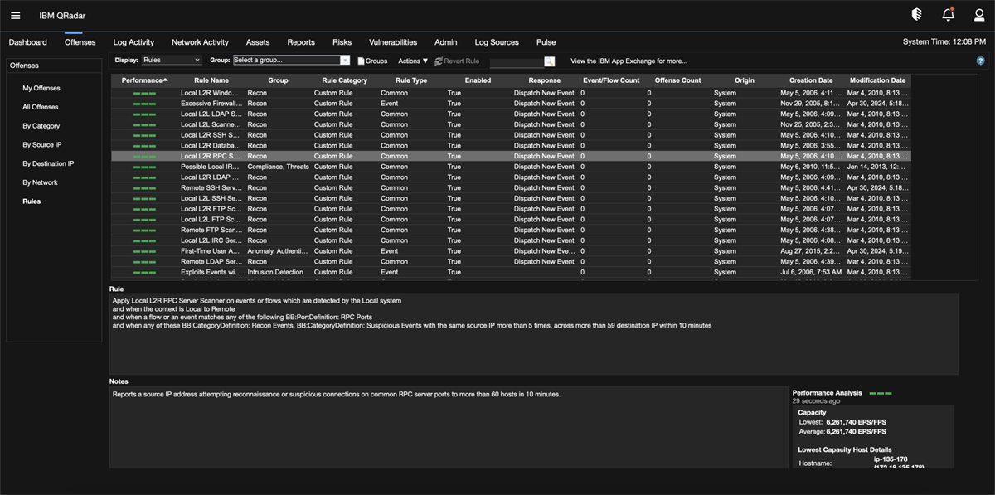
Task: Select Rules in the Offenses sidebar
Action: point(33,201)
